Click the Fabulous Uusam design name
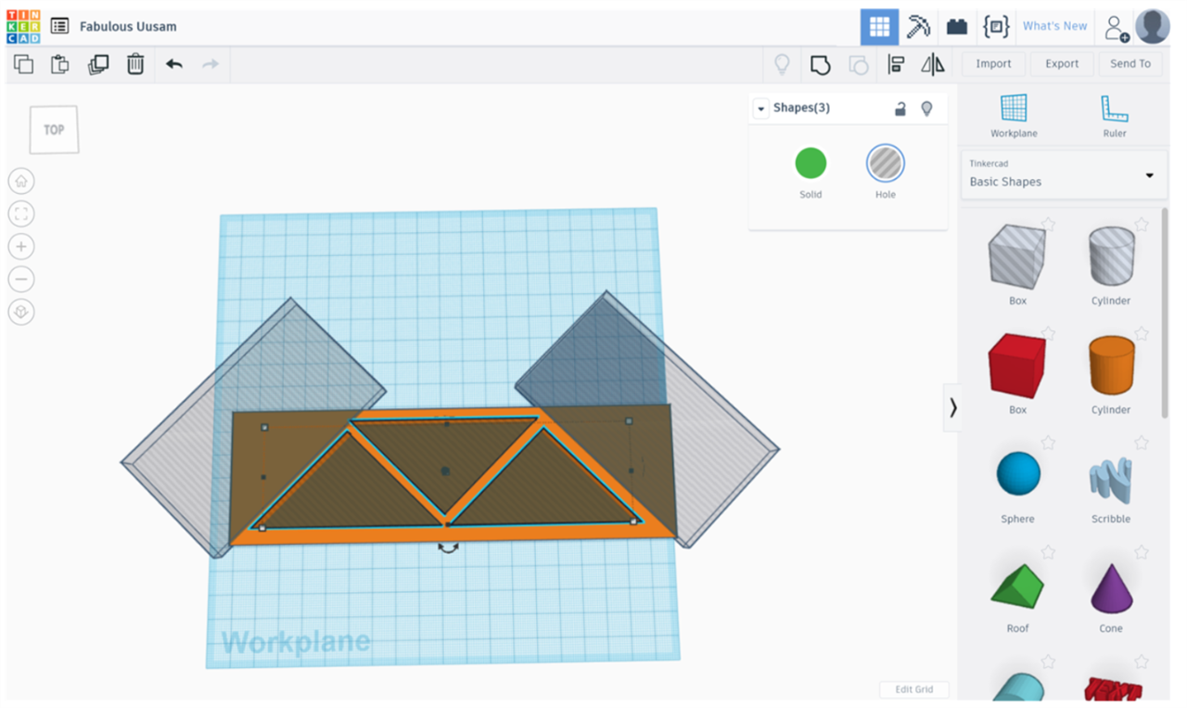This screenshot has width=1187, height=708. [128, 26]
